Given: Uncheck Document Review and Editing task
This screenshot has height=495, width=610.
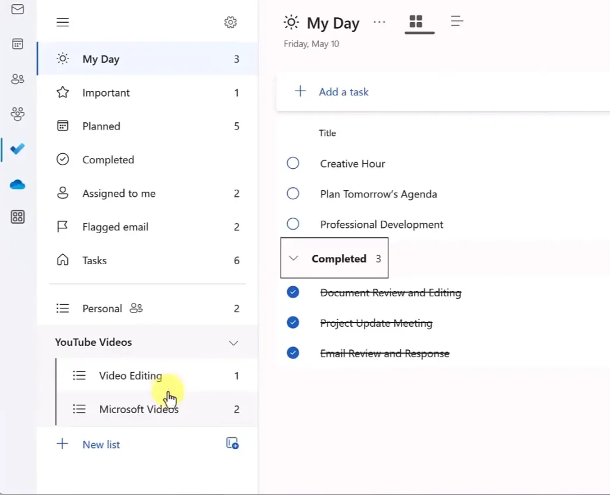Looking at the screenshot, I should click(293, 292).
